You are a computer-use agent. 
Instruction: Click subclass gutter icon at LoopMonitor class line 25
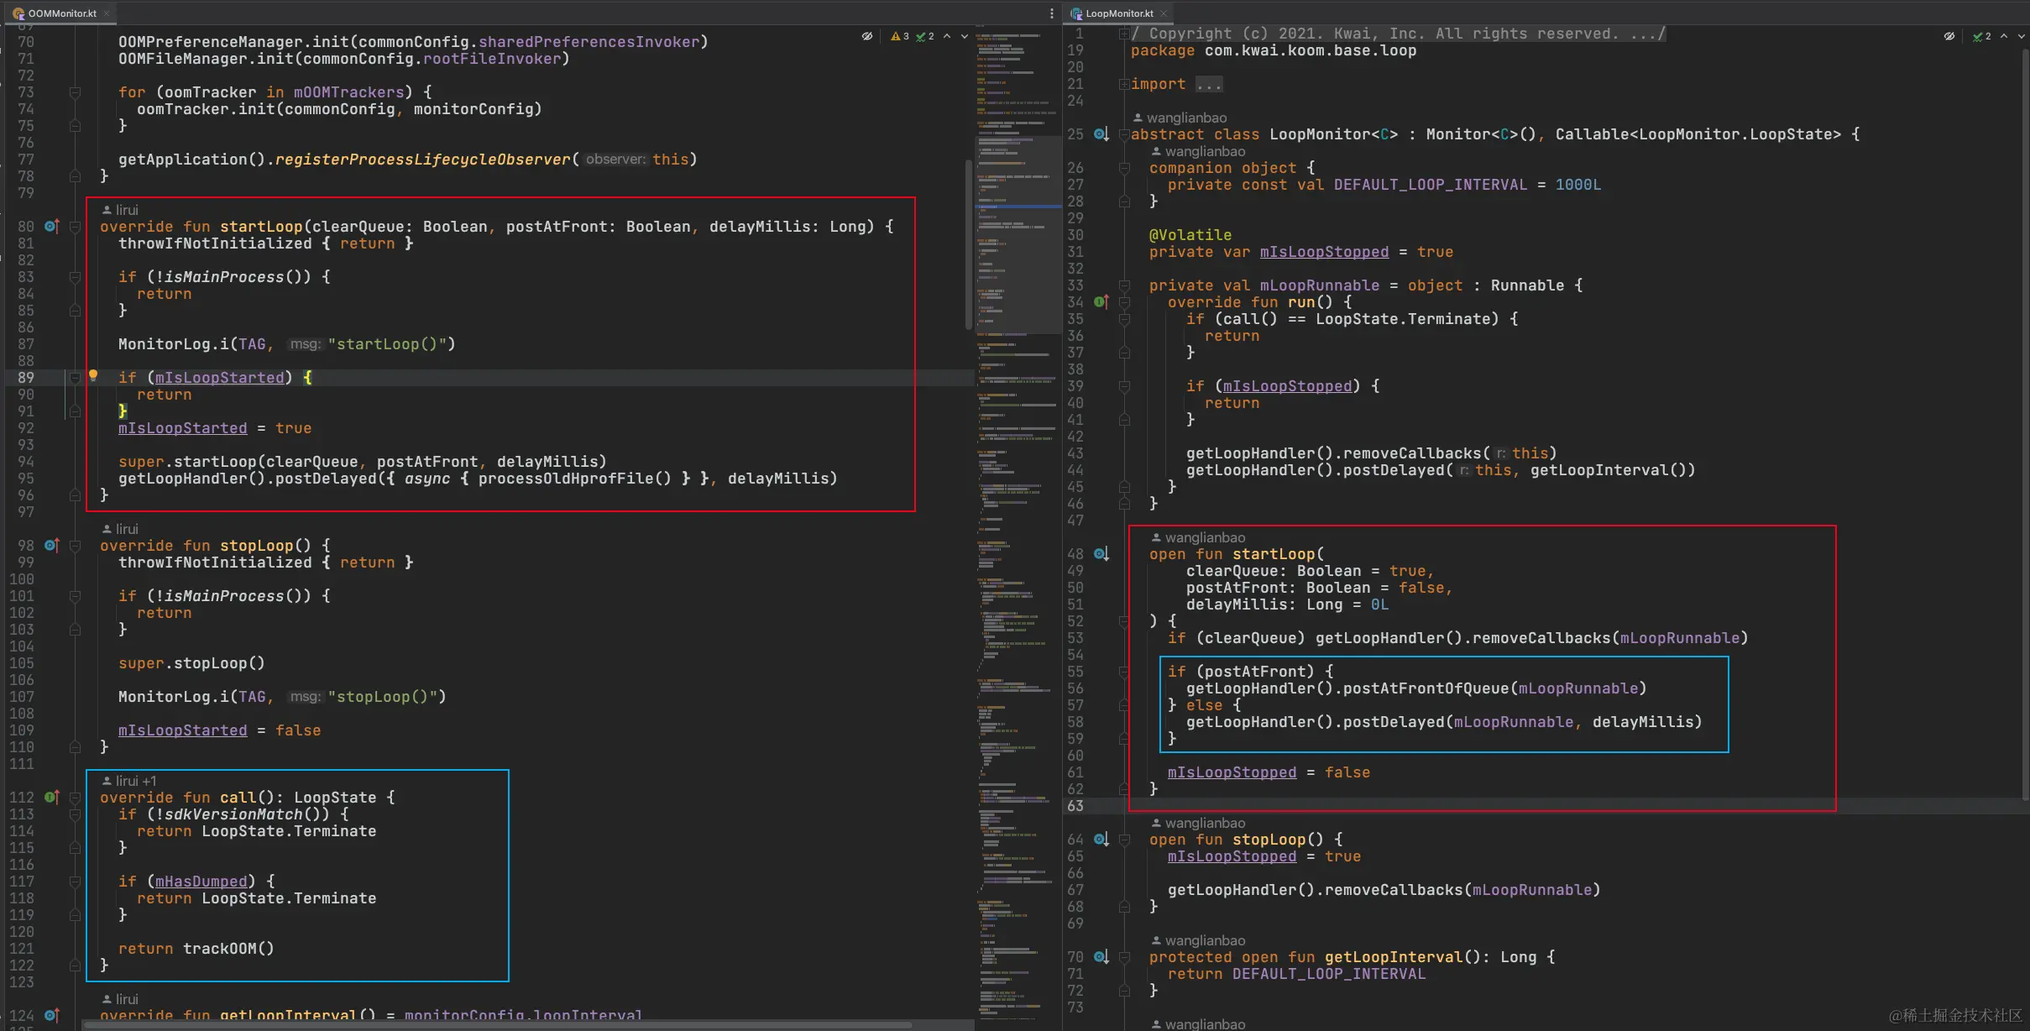pyautogui.click(x=1101, y=133)
